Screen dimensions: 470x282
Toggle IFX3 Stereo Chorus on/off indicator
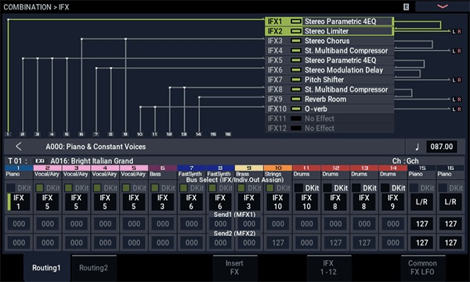(x=296, y=41)
